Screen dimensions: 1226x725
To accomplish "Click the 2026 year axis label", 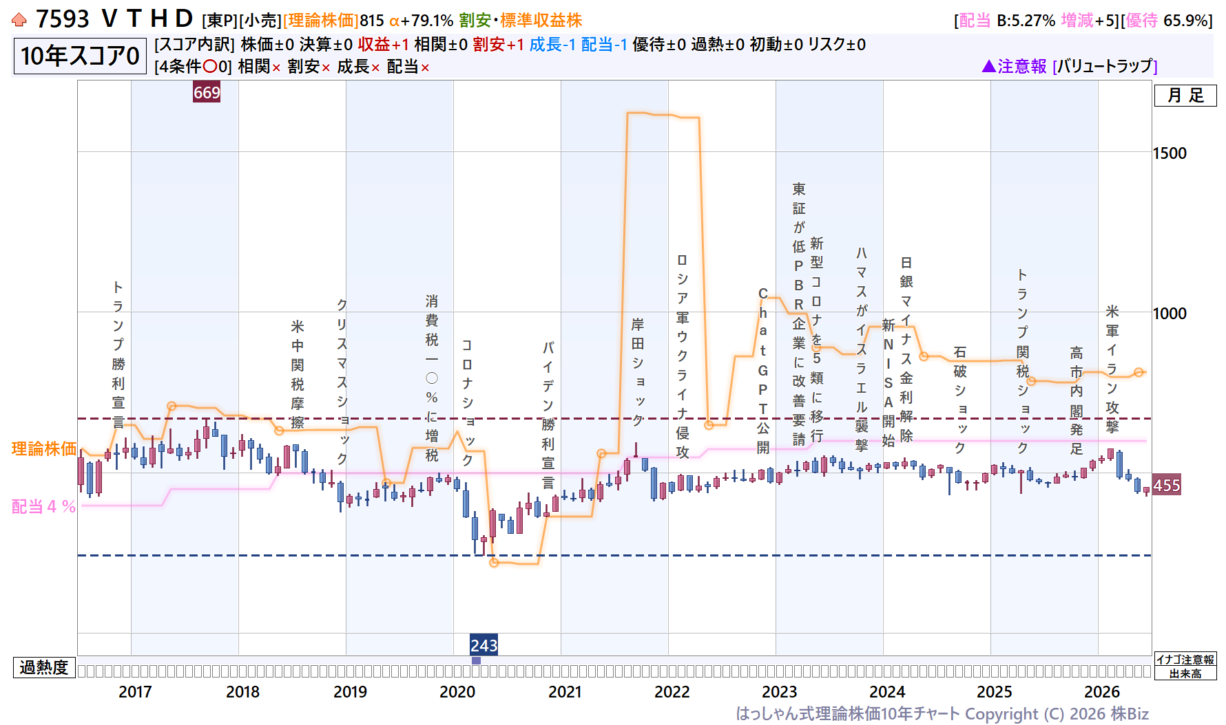I will [x=1102, y=691].
